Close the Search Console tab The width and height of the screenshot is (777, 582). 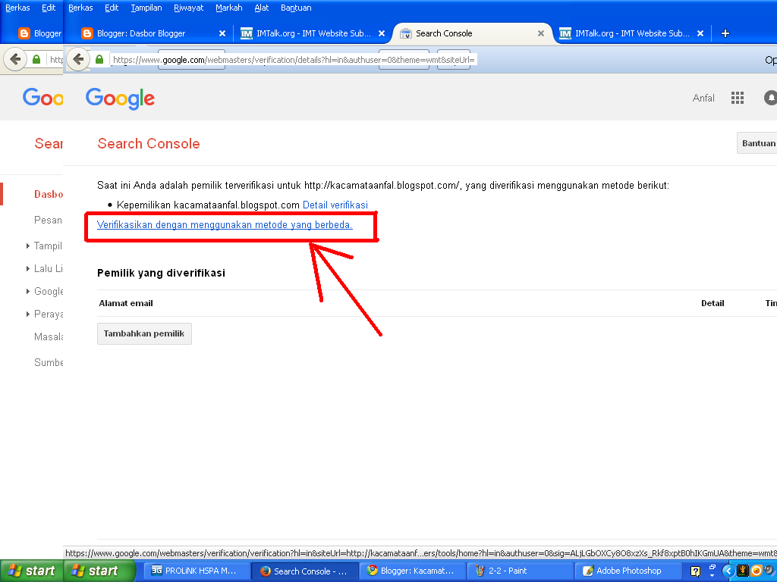[x=541, y=33]
